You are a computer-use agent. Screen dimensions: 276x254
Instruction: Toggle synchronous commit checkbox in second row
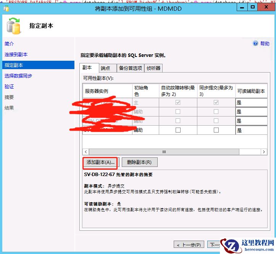(216, 112)
